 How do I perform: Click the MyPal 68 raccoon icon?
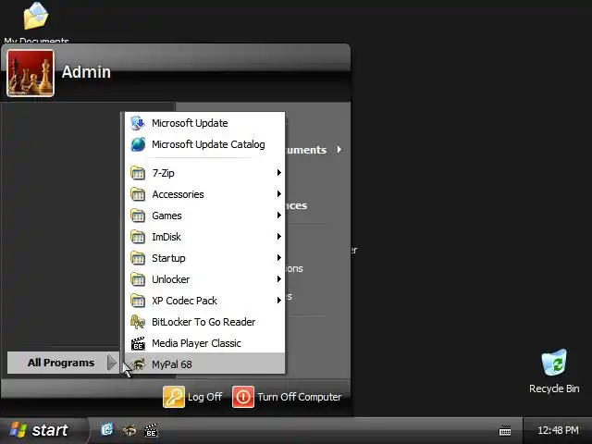pos(139,364)
